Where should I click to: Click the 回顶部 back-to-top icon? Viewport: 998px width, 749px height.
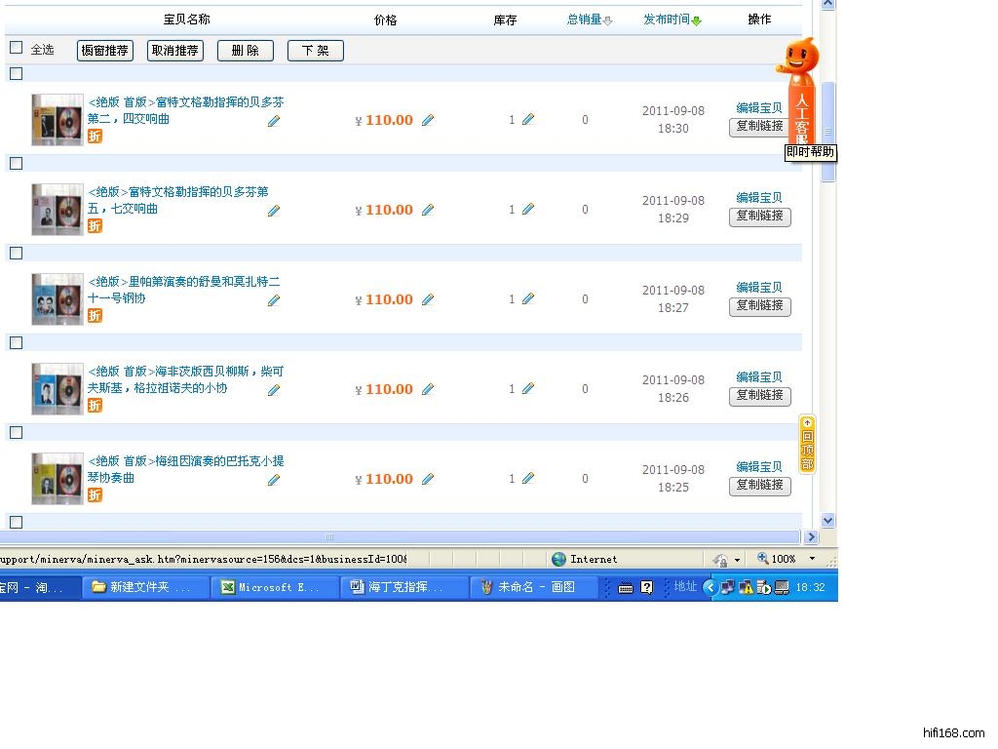click(x=807, y=444)
